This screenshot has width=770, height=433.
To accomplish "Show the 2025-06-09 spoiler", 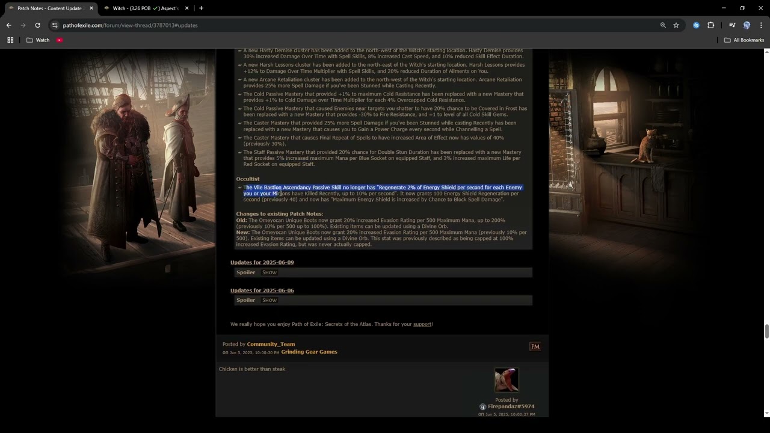I will (269, 272).
